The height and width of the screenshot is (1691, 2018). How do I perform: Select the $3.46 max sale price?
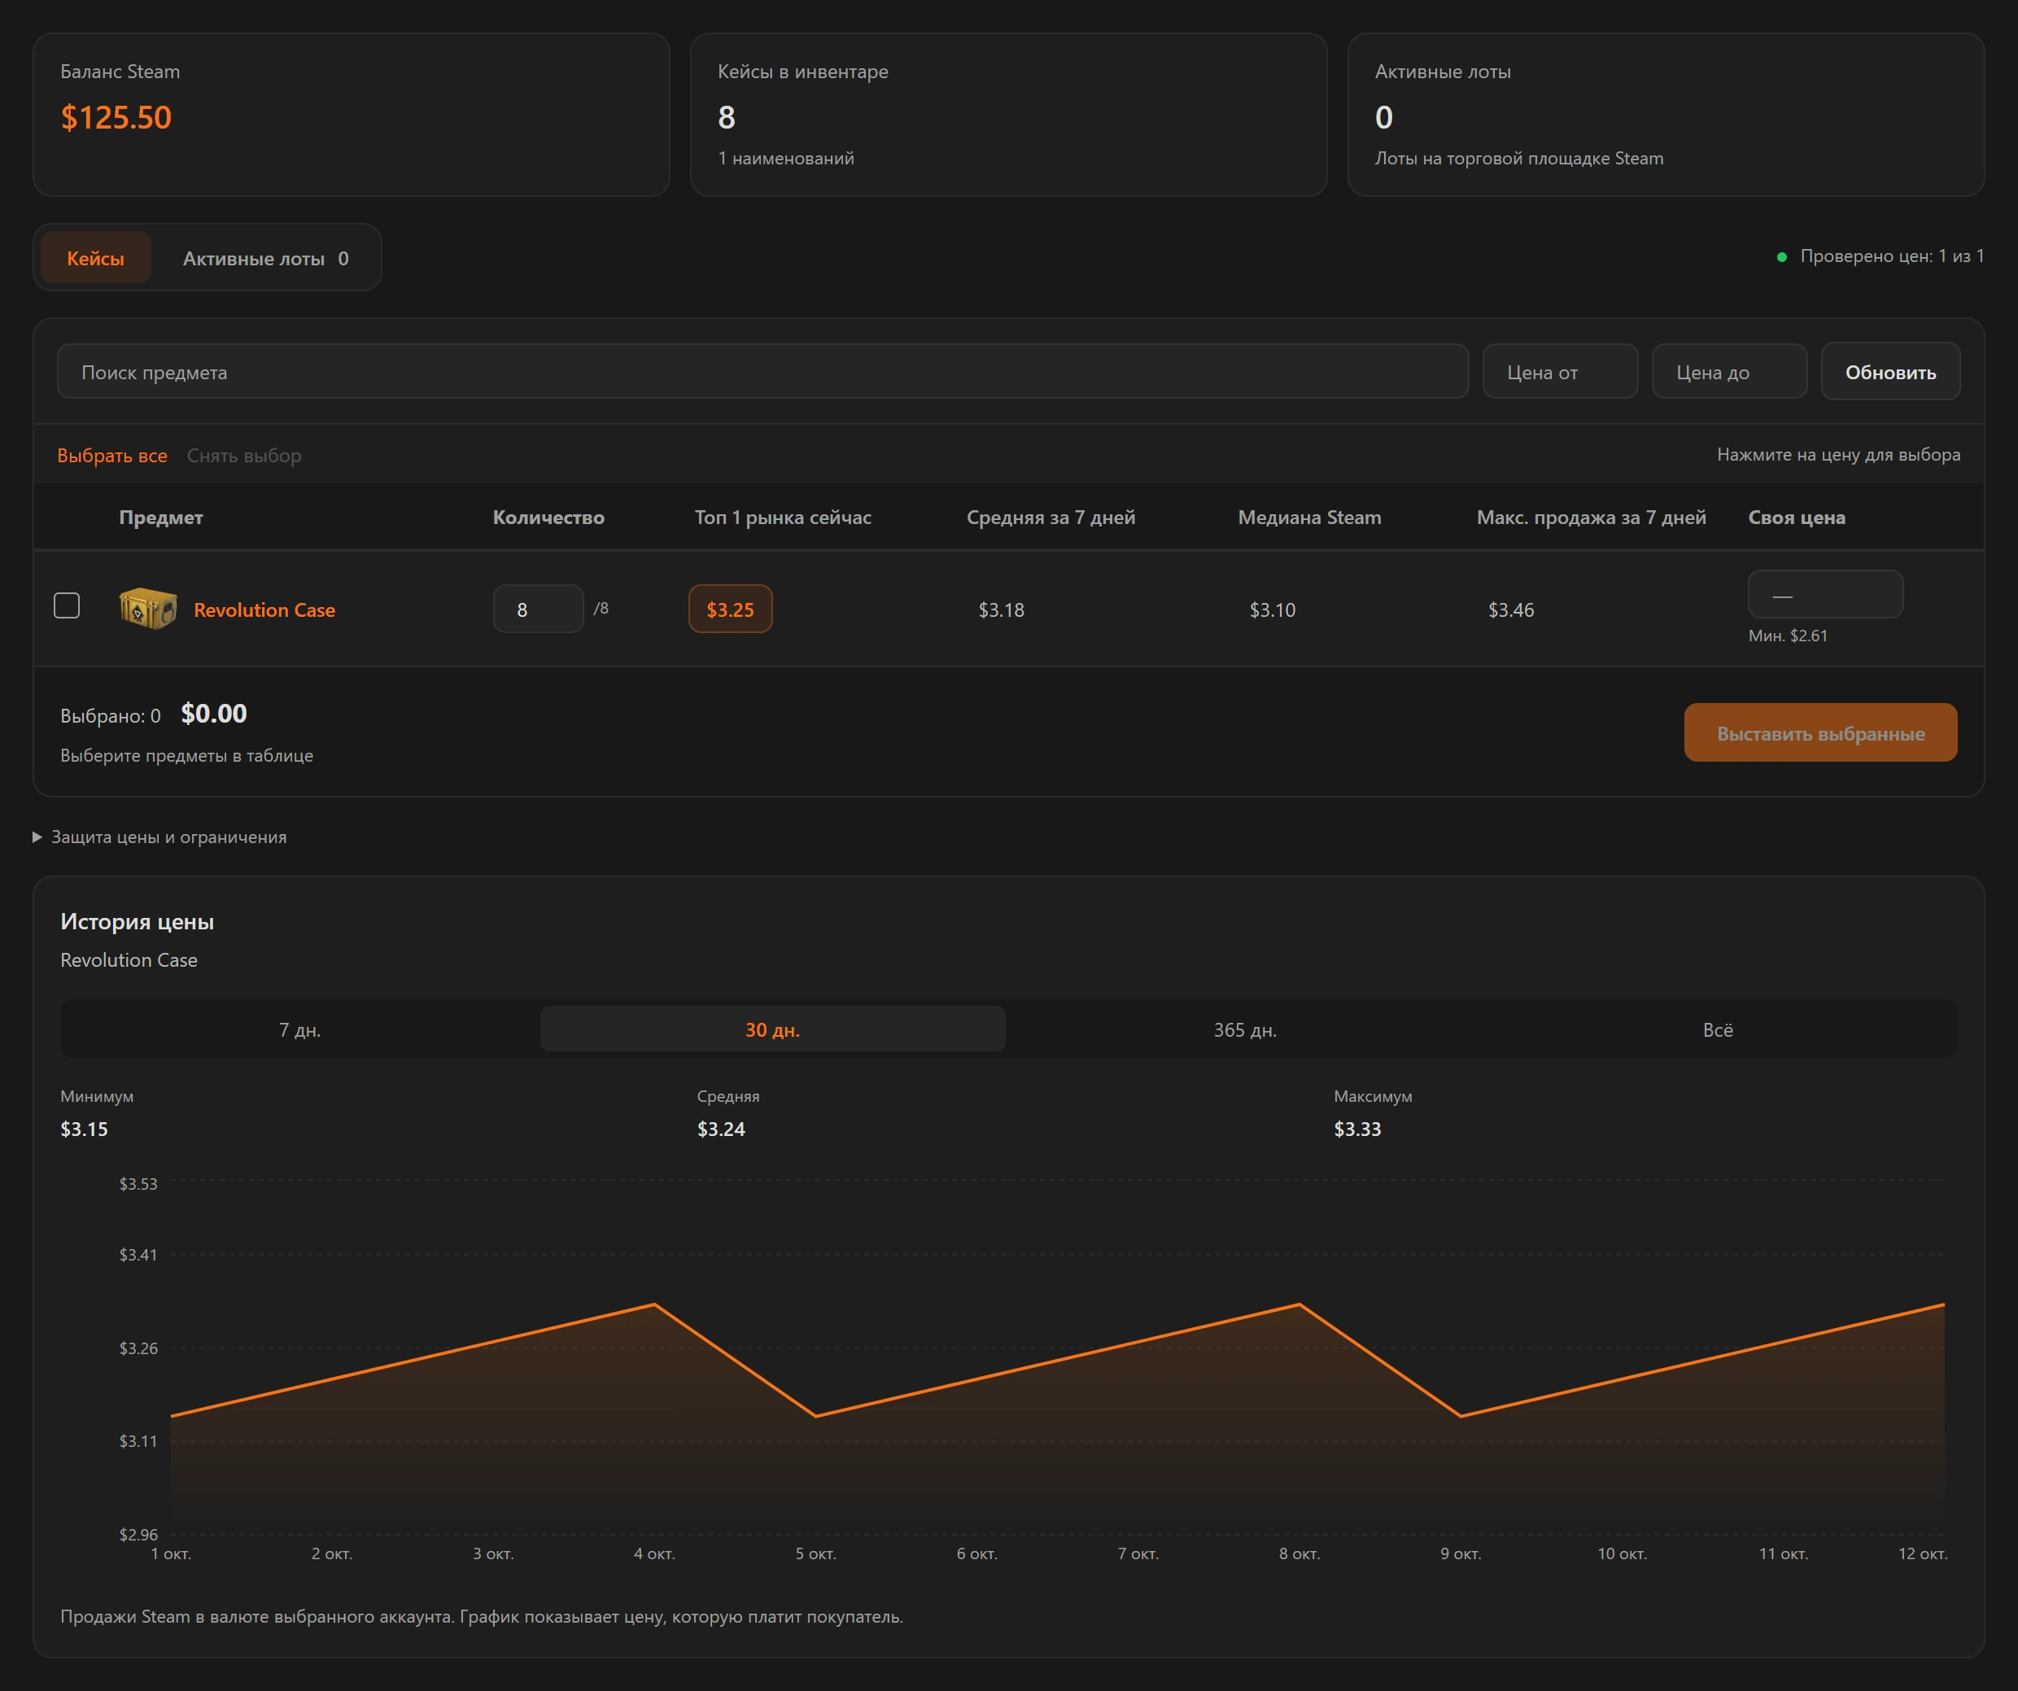(1510, 610)
